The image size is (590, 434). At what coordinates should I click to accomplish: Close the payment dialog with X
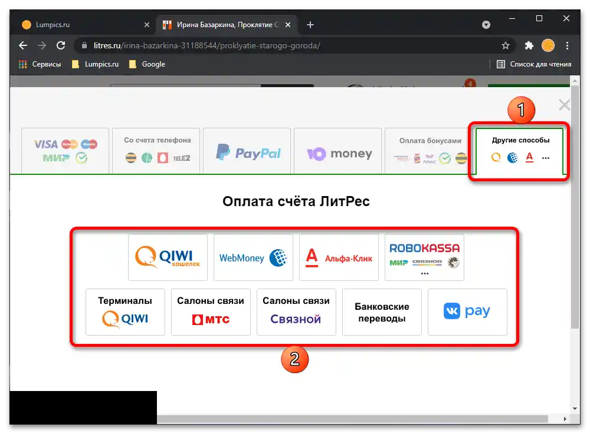[564, 105]
